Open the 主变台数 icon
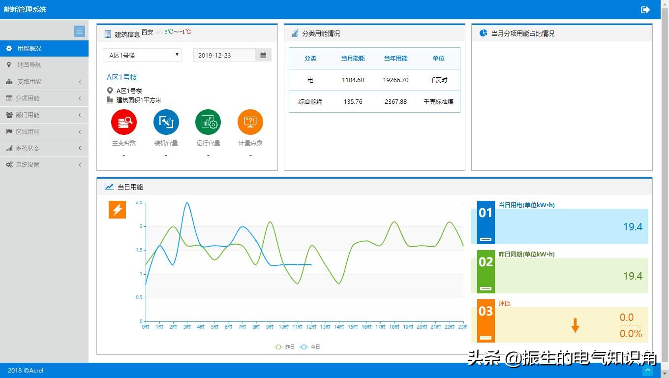The width and height of the screenshot is (669, 378). coord(124,122)
